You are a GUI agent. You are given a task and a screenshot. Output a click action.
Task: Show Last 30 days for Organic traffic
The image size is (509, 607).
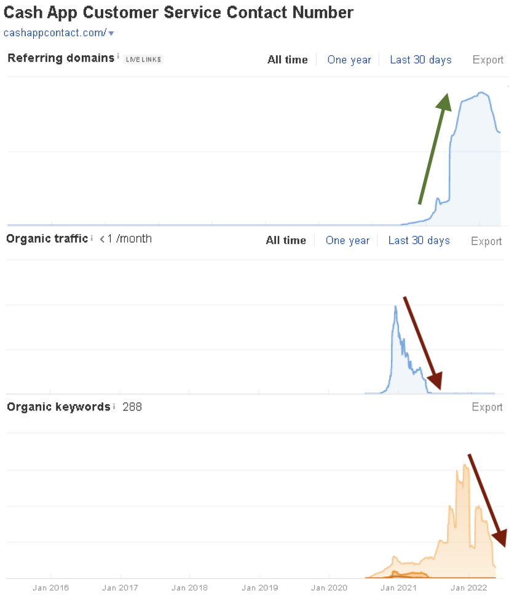419,240
